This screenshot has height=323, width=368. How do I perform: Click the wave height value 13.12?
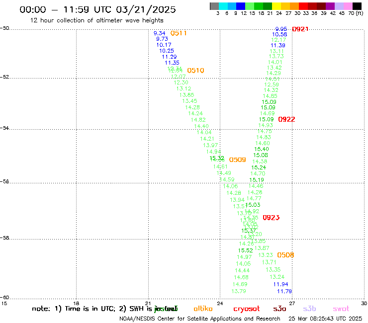tap(184, 88)
